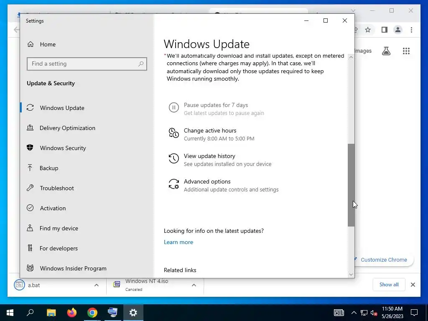Click the Windows Security shield icon
The image size is (428, 321).
click(x=30, y=148)
